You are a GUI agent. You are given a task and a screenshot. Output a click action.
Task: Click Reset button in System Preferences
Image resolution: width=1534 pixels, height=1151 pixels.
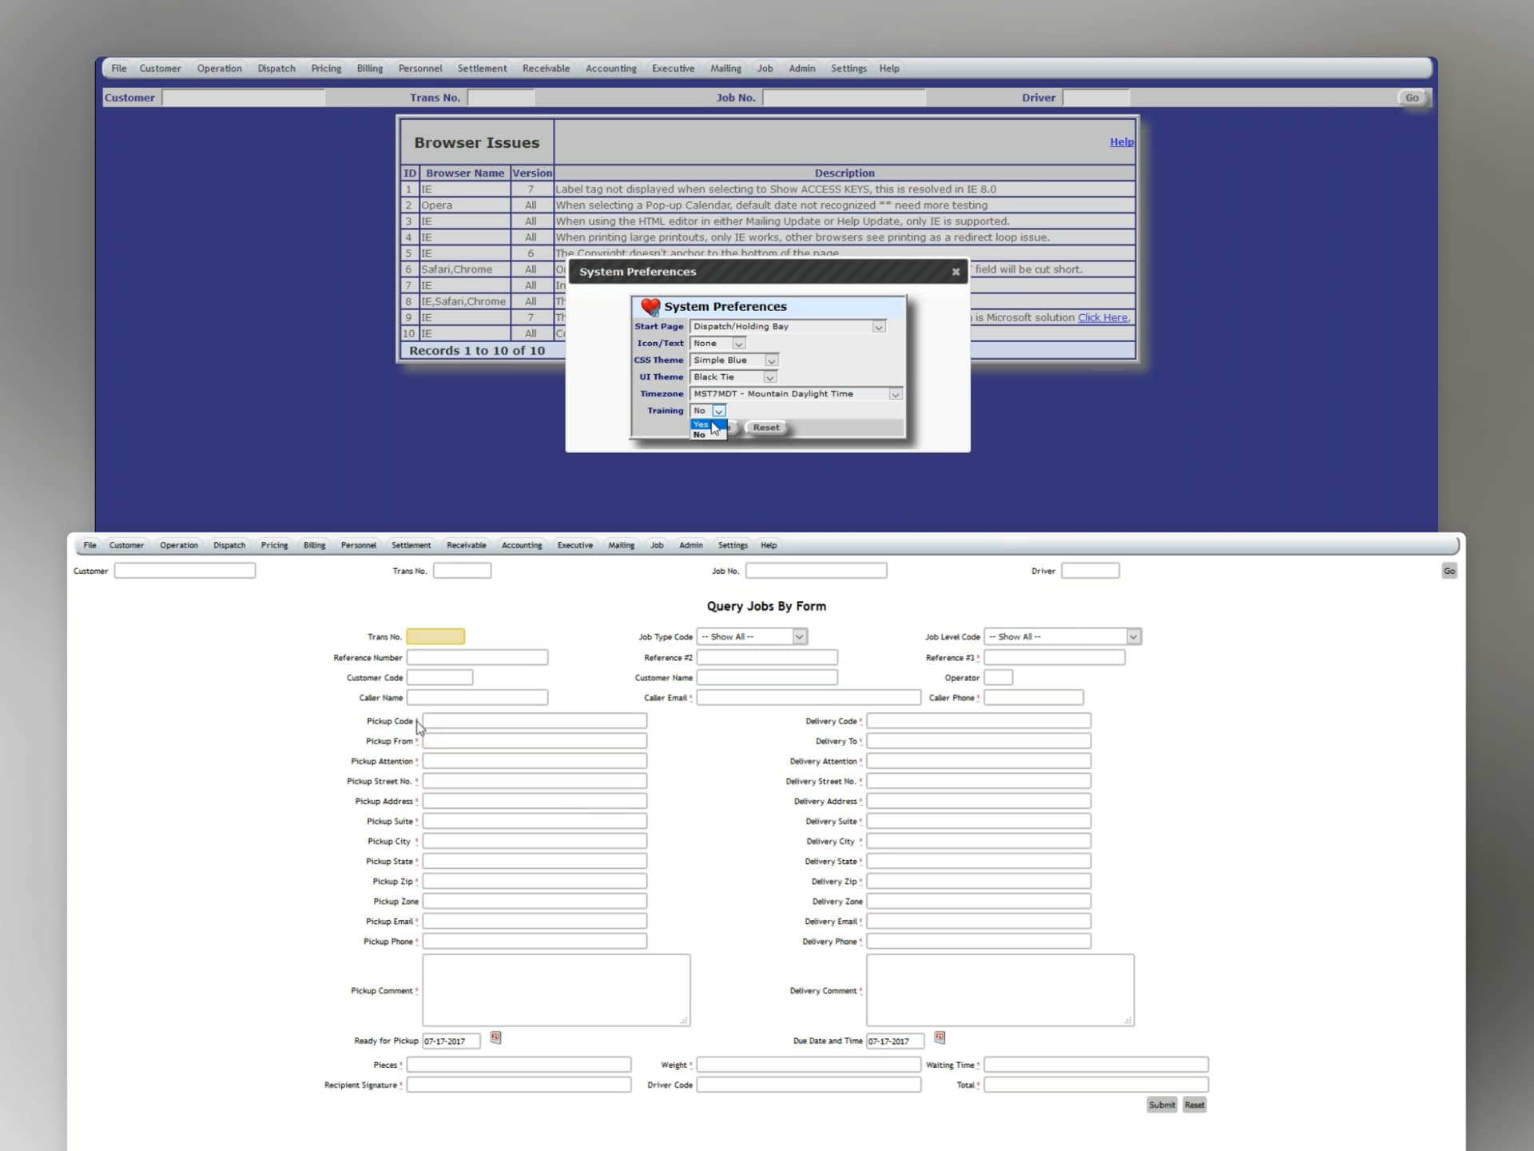[x=767, y=425]
